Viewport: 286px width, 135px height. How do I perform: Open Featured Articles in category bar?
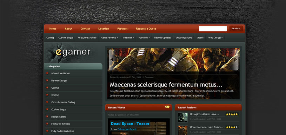click(87, 38)
